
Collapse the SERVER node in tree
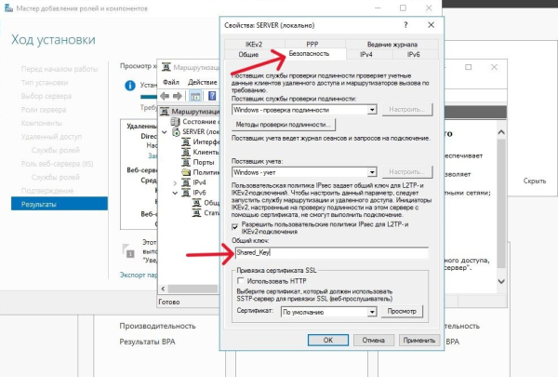165,132
